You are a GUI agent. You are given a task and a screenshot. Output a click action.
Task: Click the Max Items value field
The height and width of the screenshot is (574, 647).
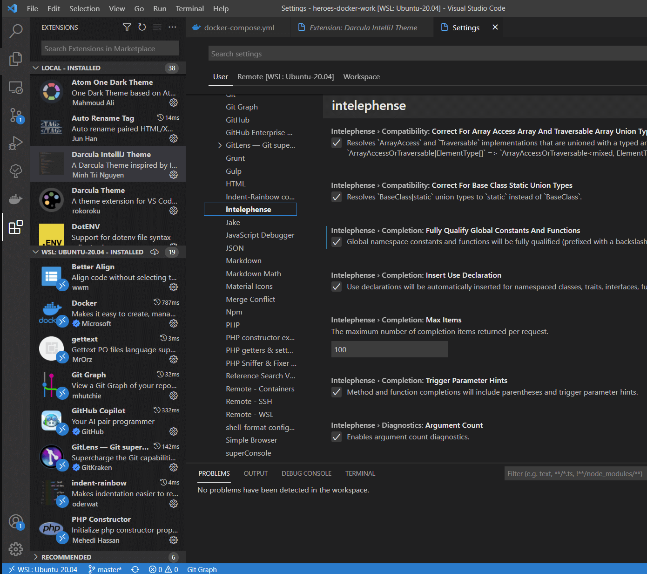390,349
